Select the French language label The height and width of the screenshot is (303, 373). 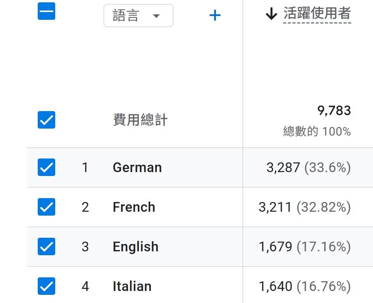pyautogui.click(x=134, y=207)
